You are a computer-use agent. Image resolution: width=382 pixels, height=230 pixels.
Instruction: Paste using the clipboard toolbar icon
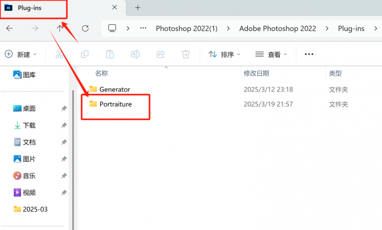tap(110, 54)
